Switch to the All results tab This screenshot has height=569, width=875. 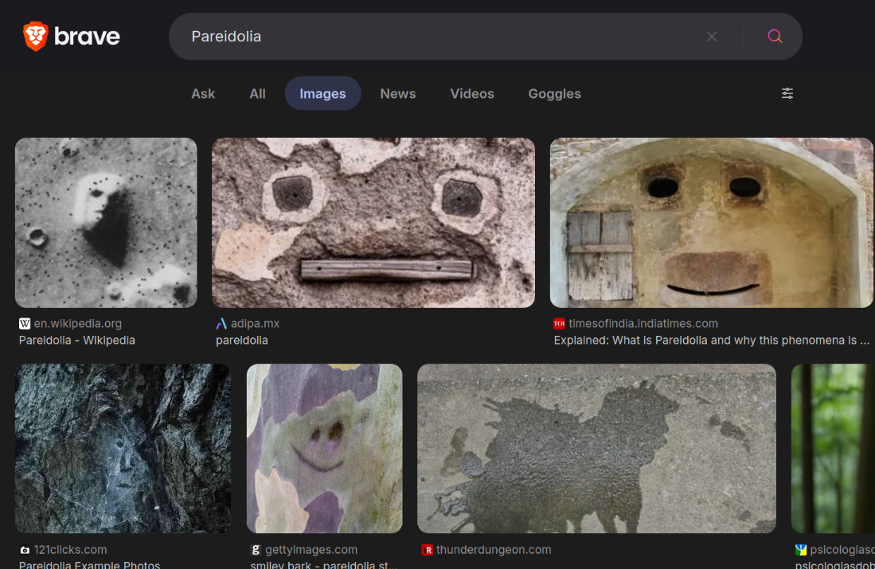click(x=257, y=94)
